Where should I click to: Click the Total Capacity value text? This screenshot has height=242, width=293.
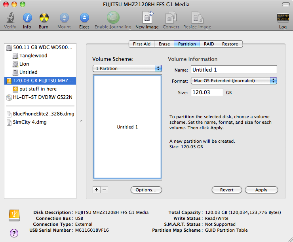tap(243, 212)
